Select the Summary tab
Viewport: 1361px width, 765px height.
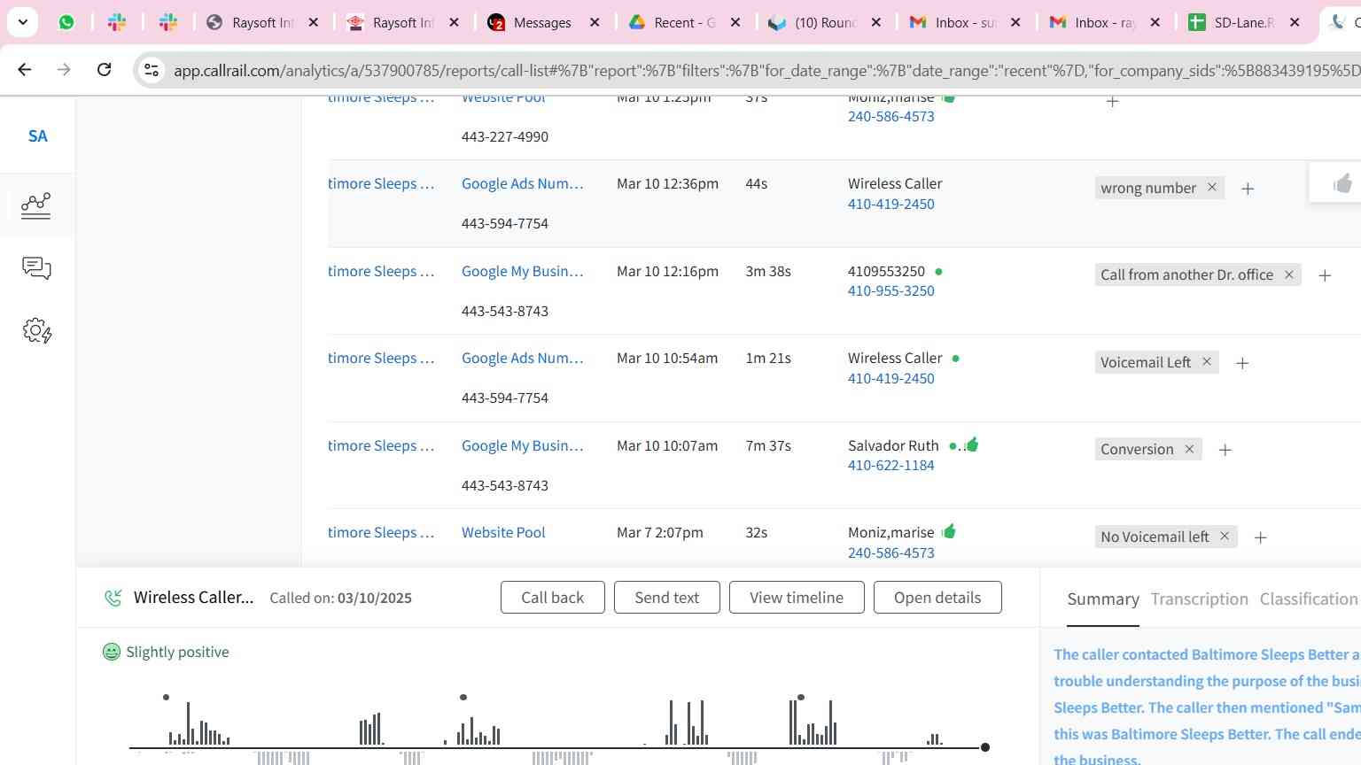[x=1103, y=599]
